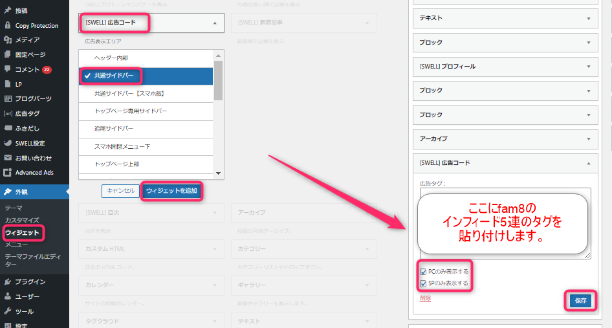
Task: Select 共通サイドバー in the area list
Action: [x=114, y=76]
